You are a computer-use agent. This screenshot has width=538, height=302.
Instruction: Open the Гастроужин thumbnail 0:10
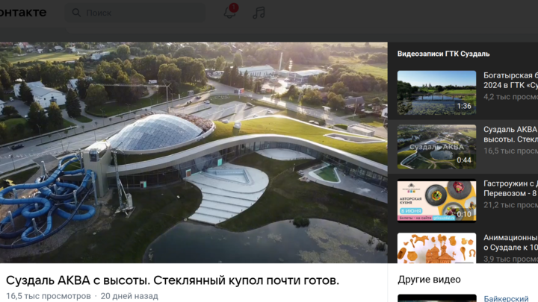[436, 201]
